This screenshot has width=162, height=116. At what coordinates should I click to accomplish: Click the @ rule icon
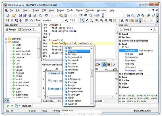[26, 20]
